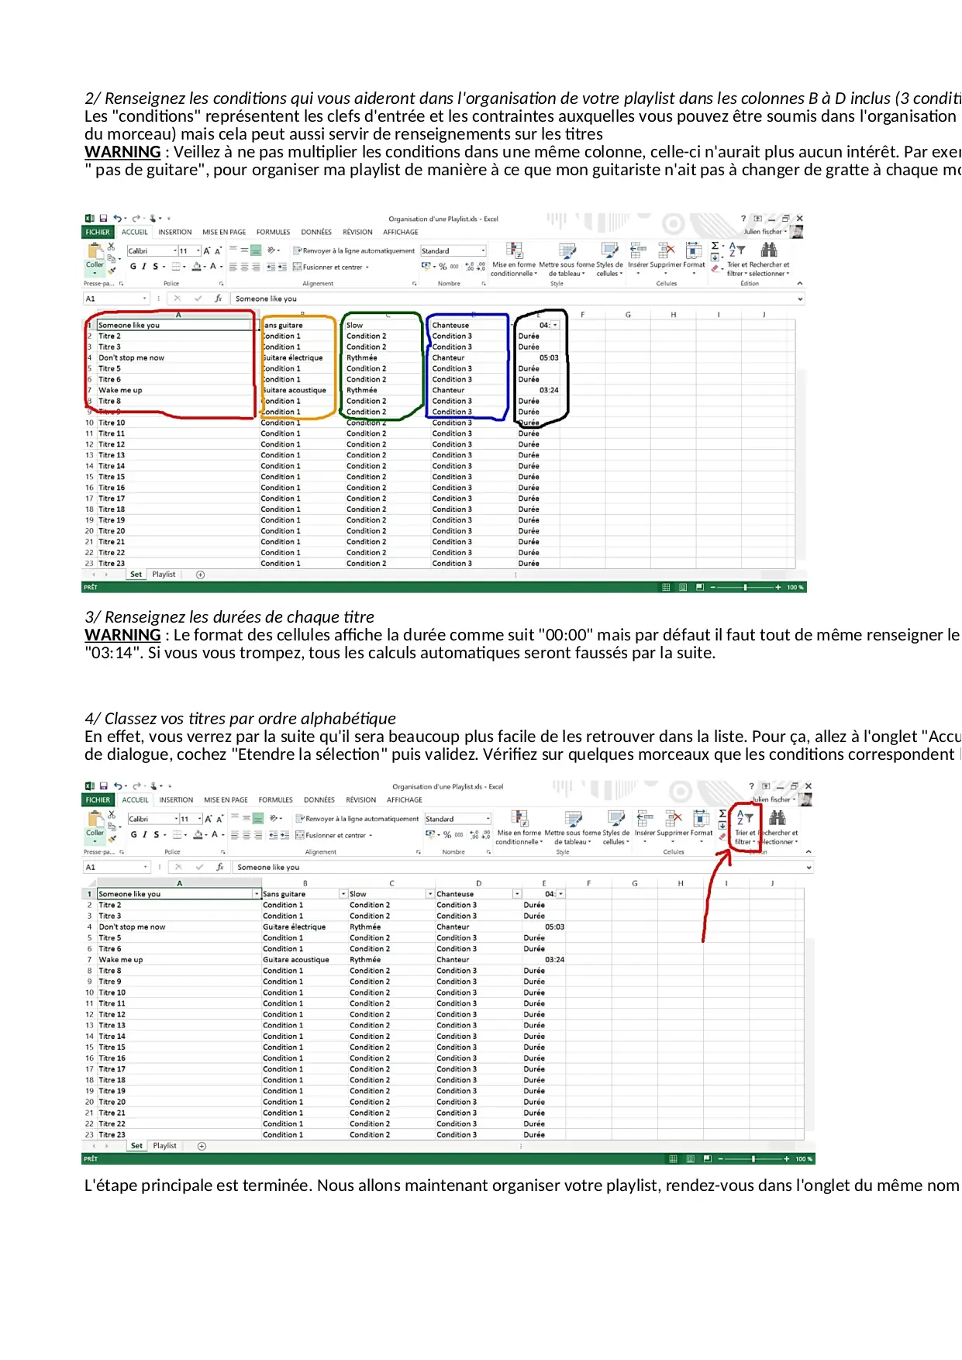
Task: Expand the Standard number format box above the color-outlined columns
Action: click(483, 251)
